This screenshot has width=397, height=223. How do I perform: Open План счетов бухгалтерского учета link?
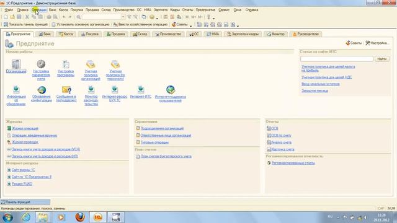(166, 156)
